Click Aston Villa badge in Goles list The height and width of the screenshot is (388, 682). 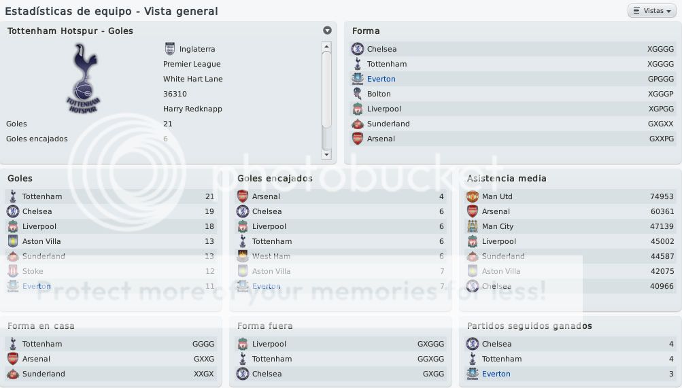13,241
